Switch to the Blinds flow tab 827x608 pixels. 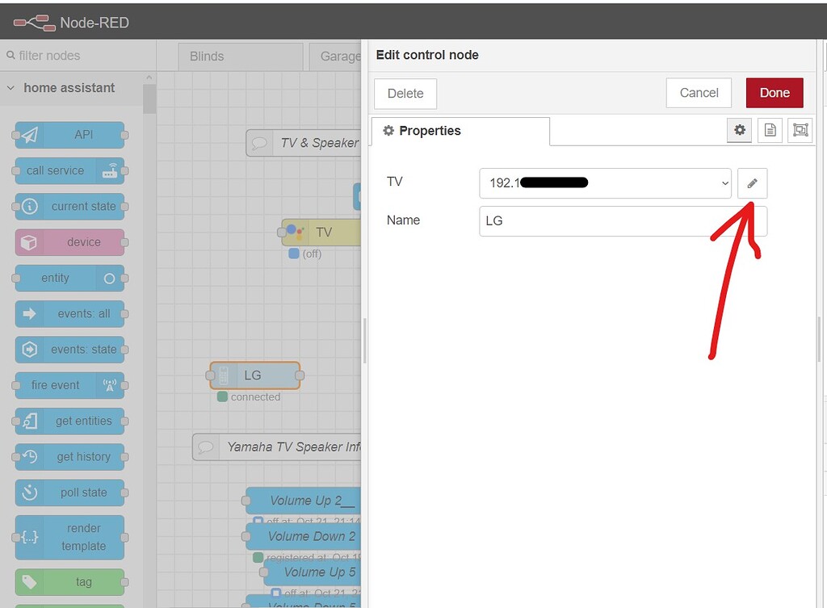[x=241, y=57]
